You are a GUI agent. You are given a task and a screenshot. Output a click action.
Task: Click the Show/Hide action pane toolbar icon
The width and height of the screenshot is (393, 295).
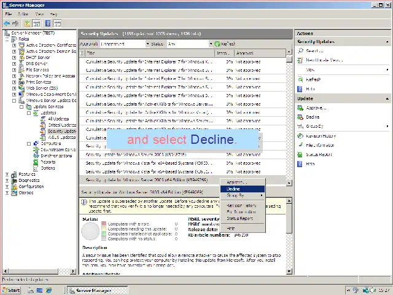57,23
